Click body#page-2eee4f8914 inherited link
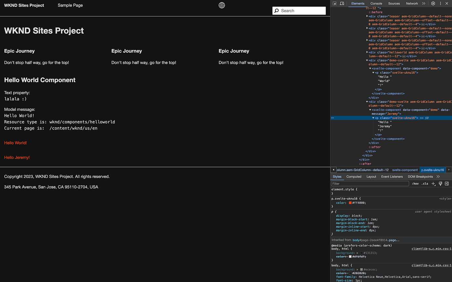Viewport: 452px width, 282px height. click(376, 240)
